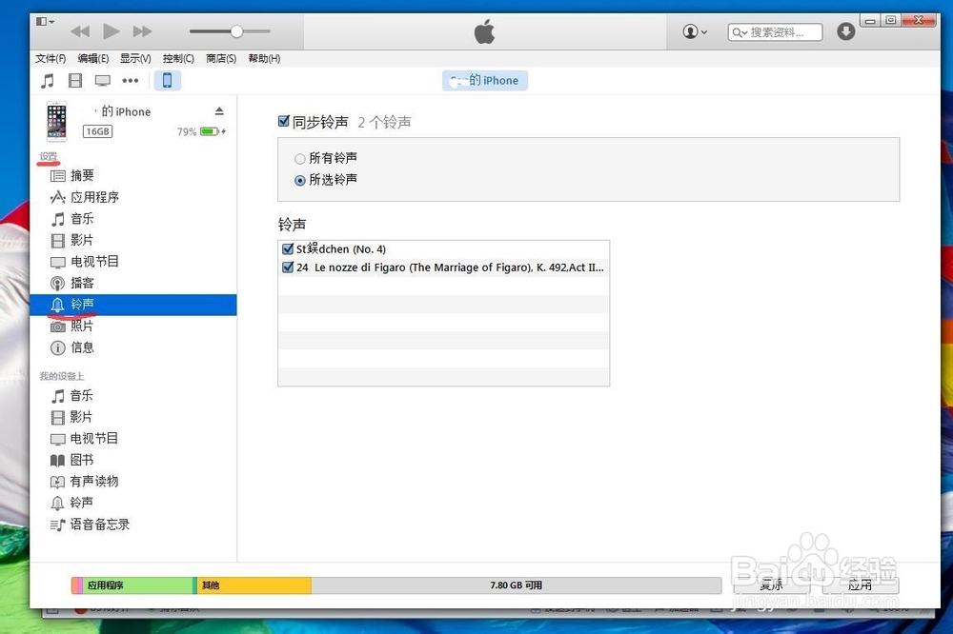This screenshot has height=634, width=953.
Task: Open the account menu with its dropdown arrow
Action: click(x=695, y=30)
